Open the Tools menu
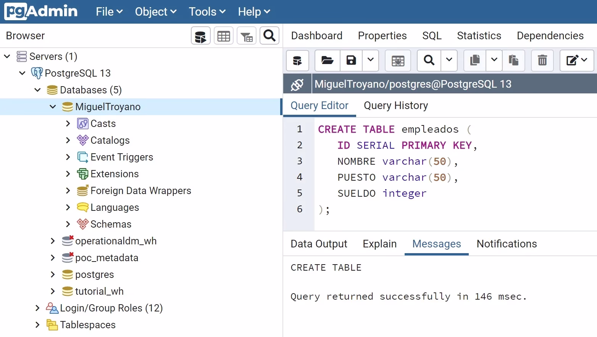Image resolution: width=597 pixels, height=337 pixels. coord(207,12)
